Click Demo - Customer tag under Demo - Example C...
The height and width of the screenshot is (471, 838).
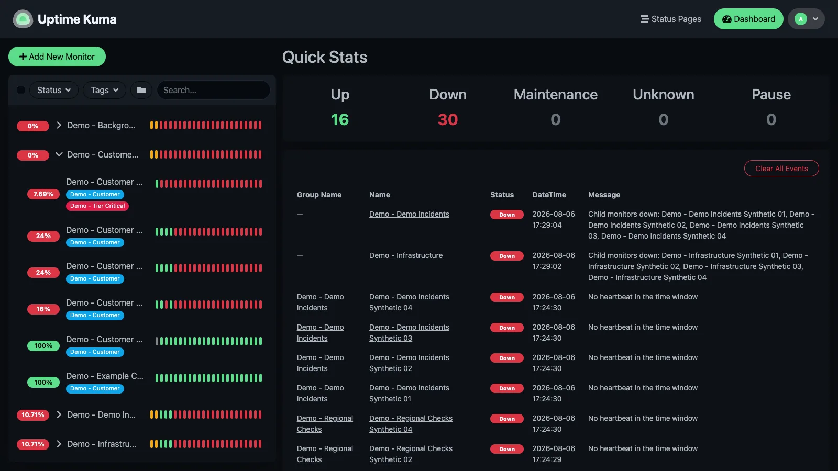click(x=95, y=388)
